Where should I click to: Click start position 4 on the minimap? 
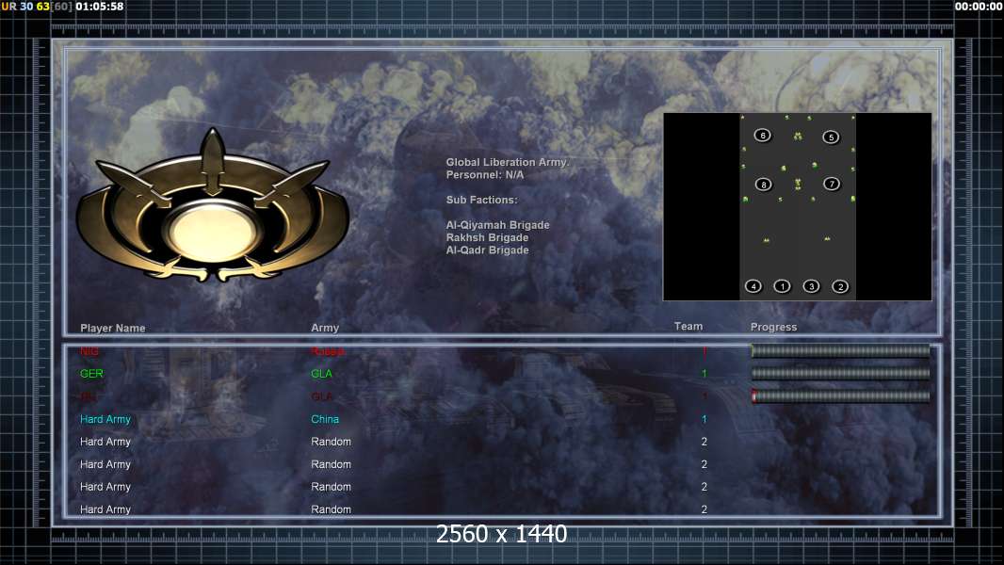(x=753, y=286)
